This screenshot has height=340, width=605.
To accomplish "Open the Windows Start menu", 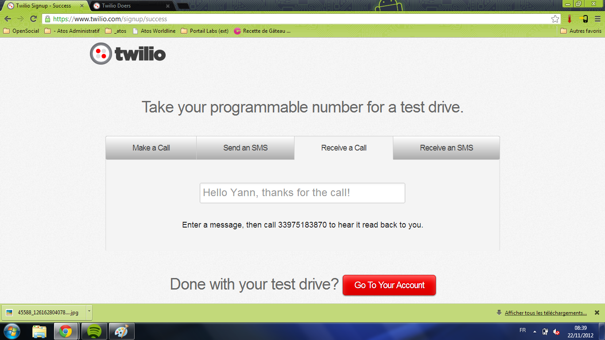I will 11,331.
